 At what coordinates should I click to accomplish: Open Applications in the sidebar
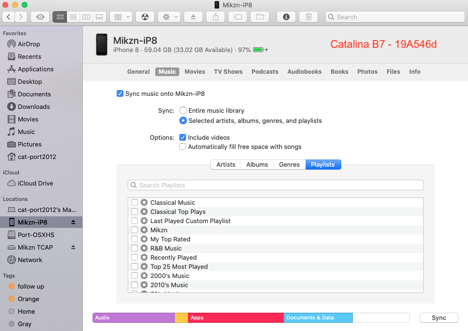click(x=36, y=69)
